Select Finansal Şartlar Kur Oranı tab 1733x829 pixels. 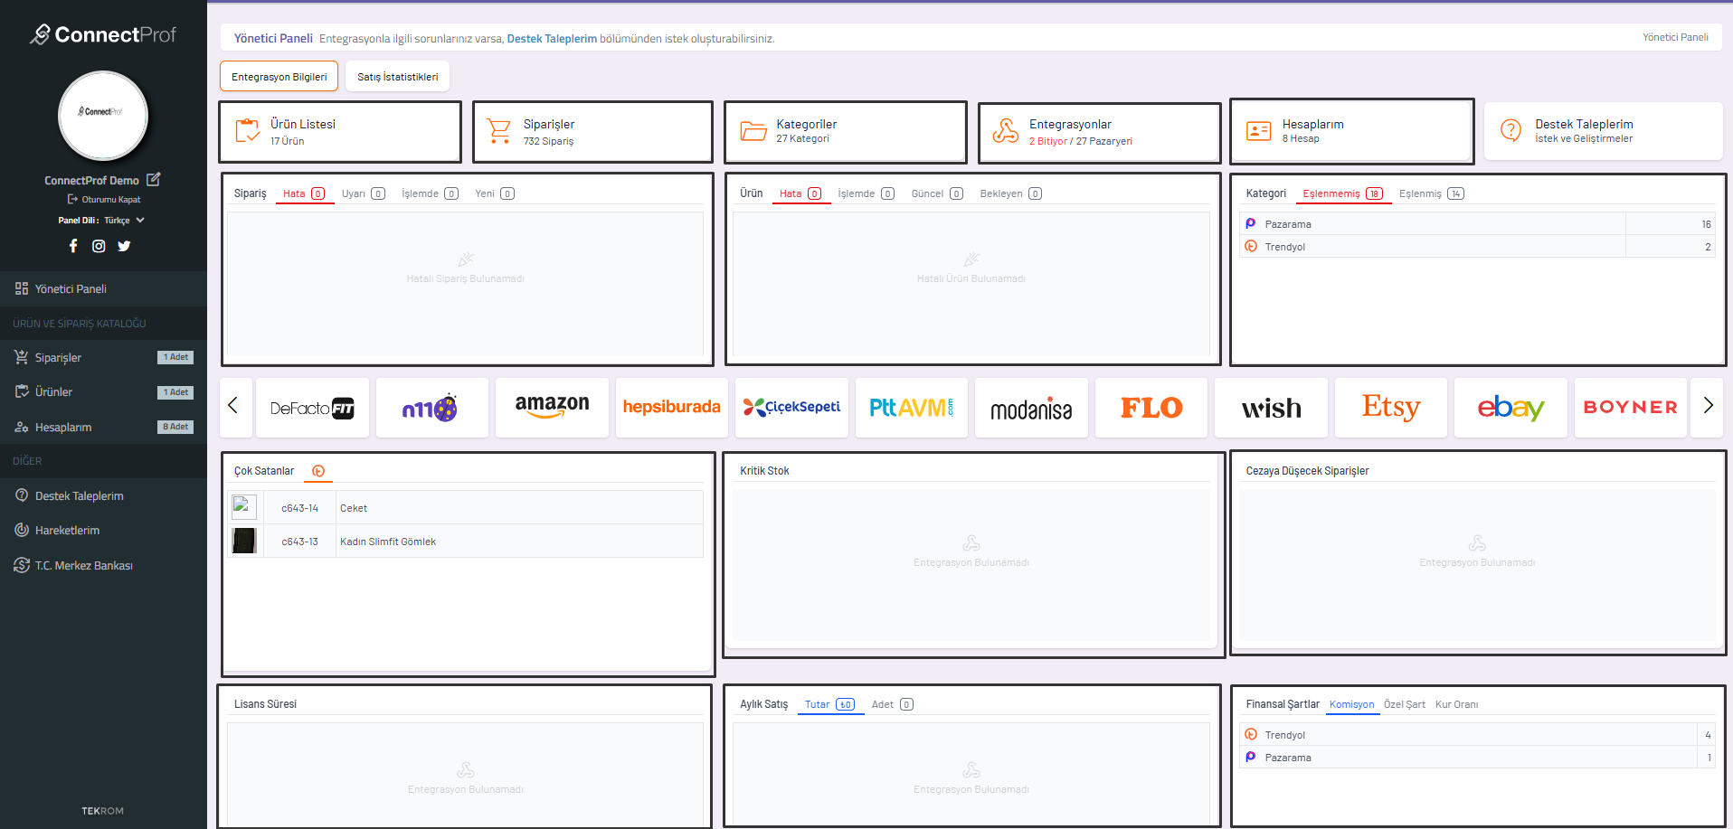pos(1456,705)
